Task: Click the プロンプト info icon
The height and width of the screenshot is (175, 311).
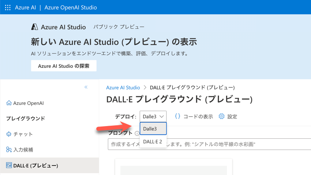Action: [x=137, y=133]
